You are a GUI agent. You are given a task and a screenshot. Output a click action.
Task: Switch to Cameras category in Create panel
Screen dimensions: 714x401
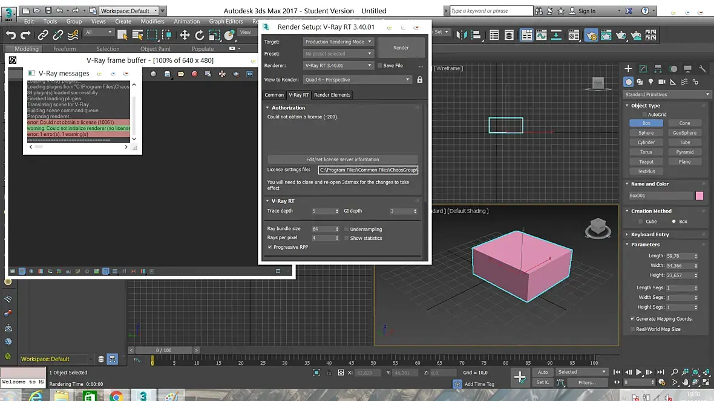(662, 82)
